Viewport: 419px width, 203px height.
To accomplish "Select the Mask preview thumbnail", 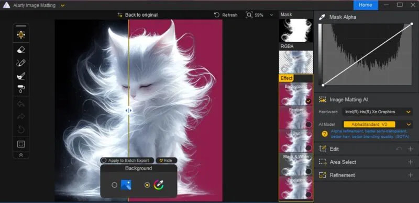I will point(296,30).
